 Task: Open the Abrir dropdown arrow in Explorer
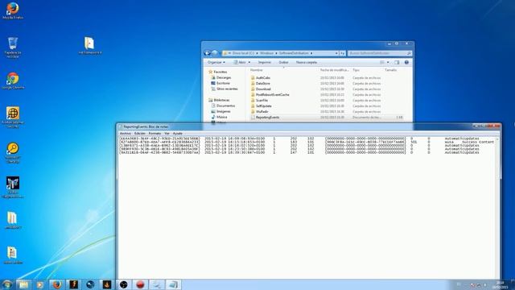(249, 62)
